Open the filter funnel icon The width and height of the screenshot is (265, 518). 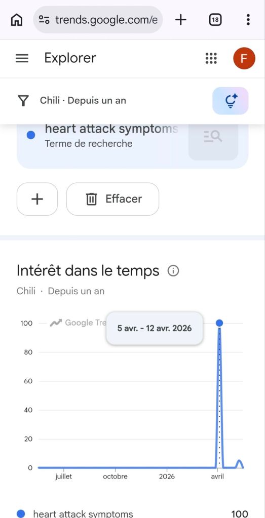[x=23, y=101]
